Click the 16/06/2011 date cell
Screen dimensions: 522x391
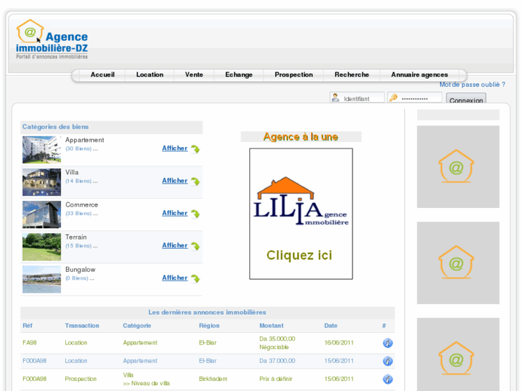[x=339, y=342]
